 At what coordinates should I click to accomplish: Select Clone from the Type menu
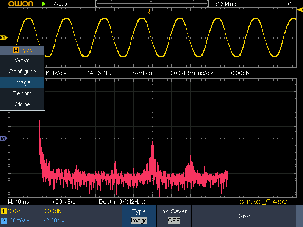click(x=22, y=104)
